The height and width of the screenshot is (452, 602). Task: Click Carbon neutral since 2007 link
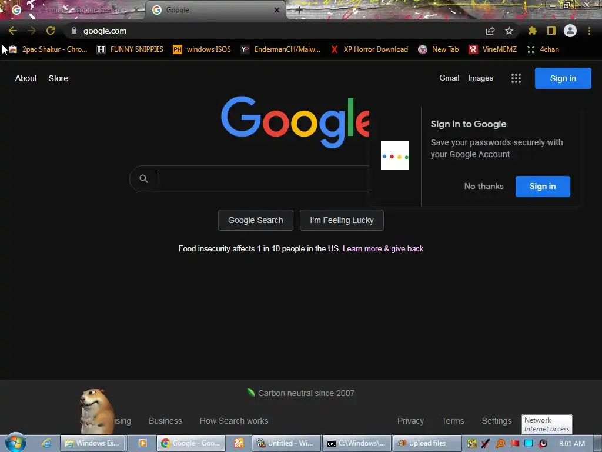coord(301,393)
